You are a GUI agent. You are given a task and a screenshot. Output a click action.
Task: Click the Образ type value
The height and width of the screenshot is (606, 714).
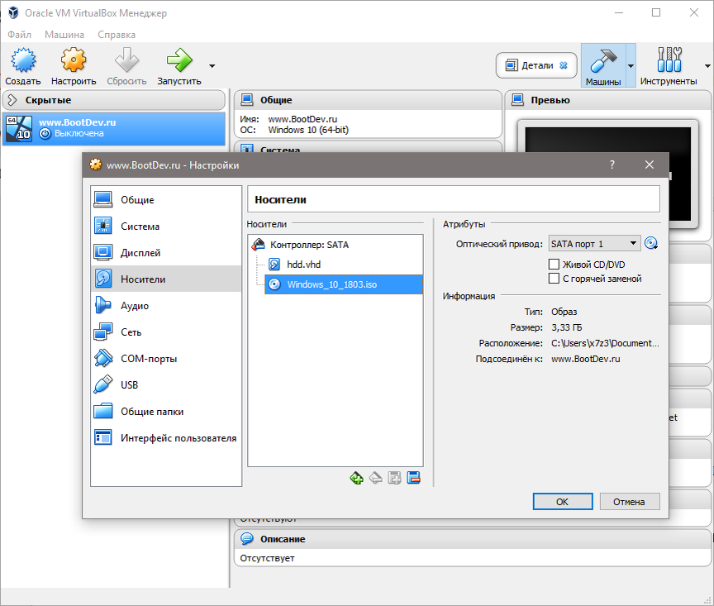[564, 312]
